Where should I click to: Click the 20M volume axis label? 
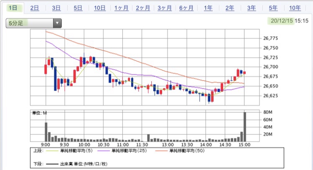[268, 134]
